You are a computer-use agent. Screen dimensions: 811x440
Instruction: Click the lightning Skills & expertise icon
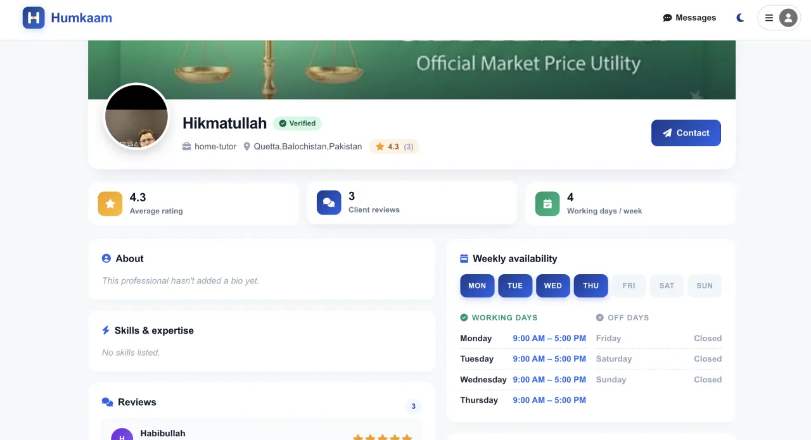(106, 330)
